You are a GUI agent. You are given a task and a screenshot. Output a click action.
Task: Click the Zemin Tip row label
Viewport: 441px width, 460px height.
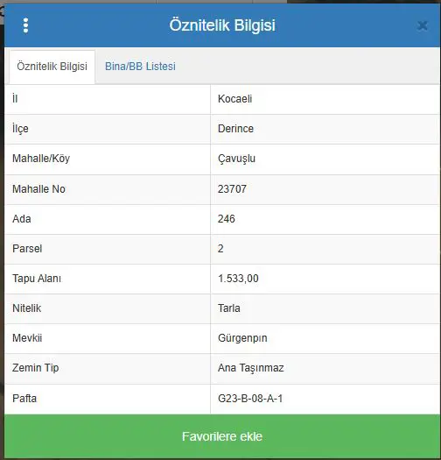[x=36, y=368]
